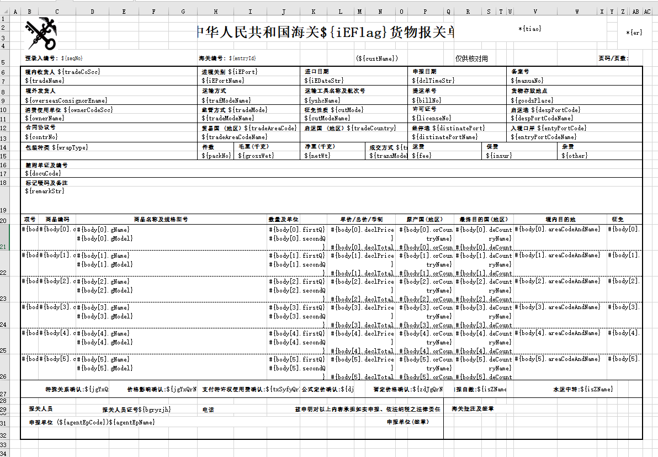Screen dimensions: 658x457
Task: Click the 数量及单位 header cell
Action: point(284,219)
